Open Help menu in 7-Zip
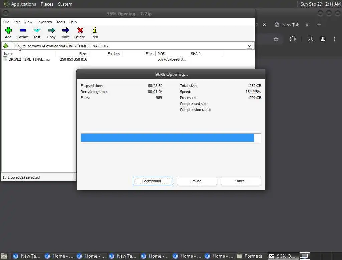This screenshot has height=260, width=342. point(73,22)
